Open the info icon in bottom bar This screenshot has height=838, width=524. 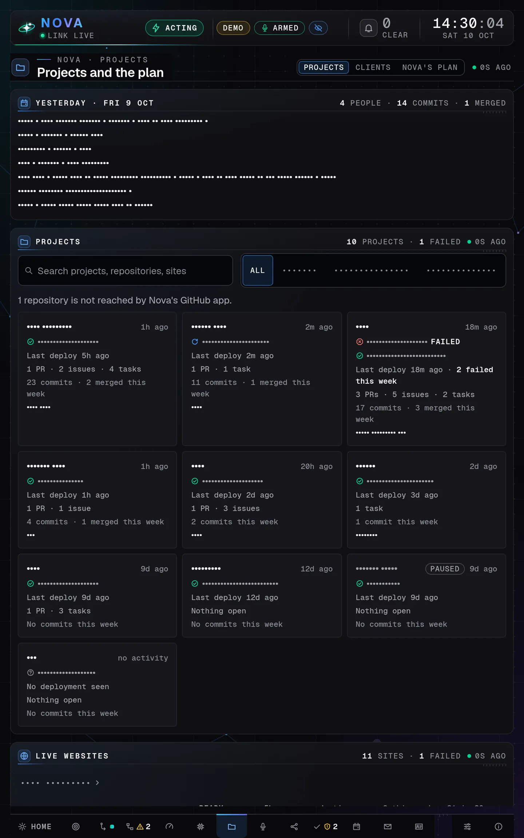[x=499, y=826]
